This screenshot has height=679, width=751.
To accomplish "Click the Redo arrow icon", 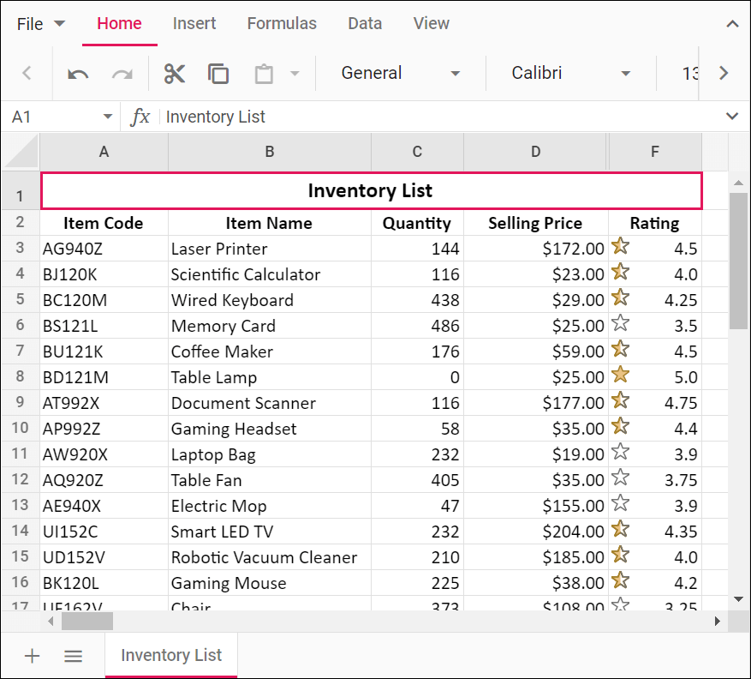I will [122, 74].
